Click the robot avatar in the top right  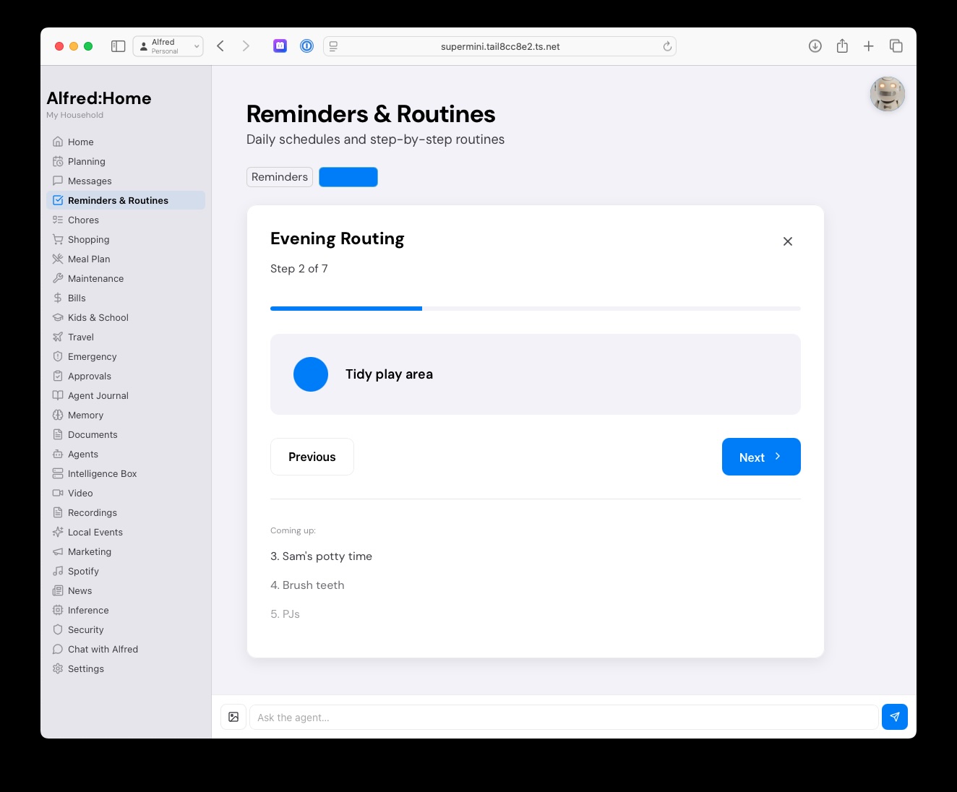coord(887,94)
